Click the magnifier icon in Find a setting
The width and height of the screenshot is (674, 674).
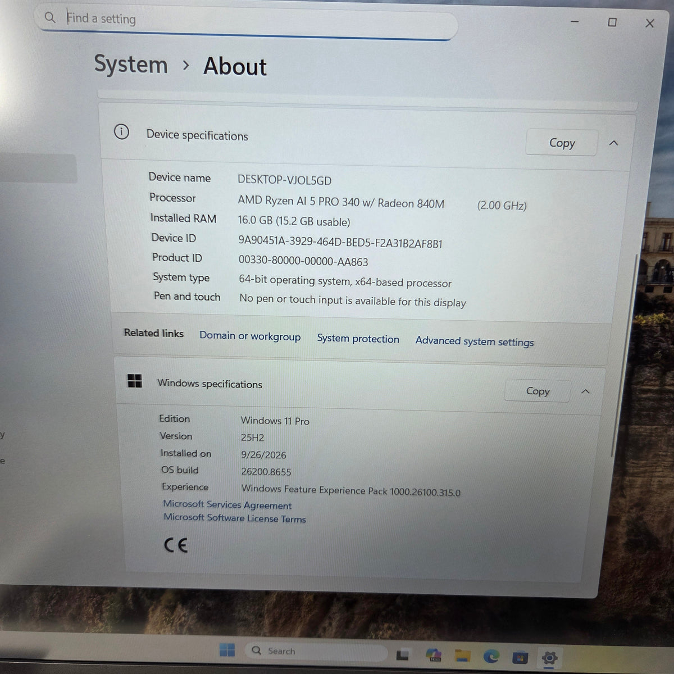[x=50, y=17]
